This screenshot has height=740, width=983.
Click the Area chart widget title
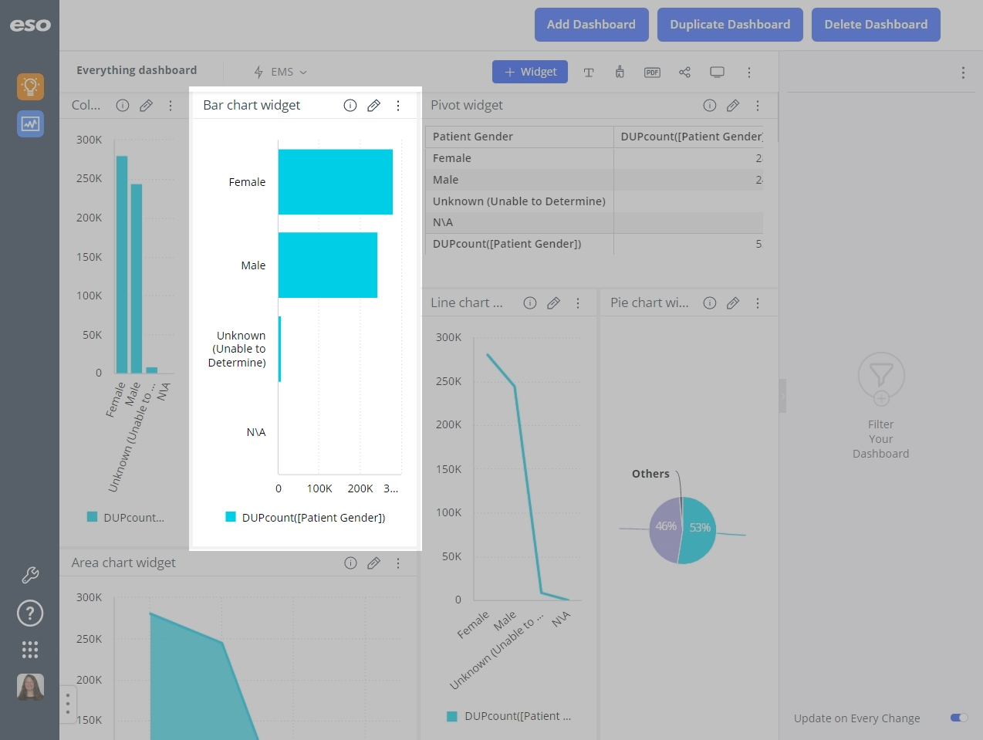coord(123,563)
